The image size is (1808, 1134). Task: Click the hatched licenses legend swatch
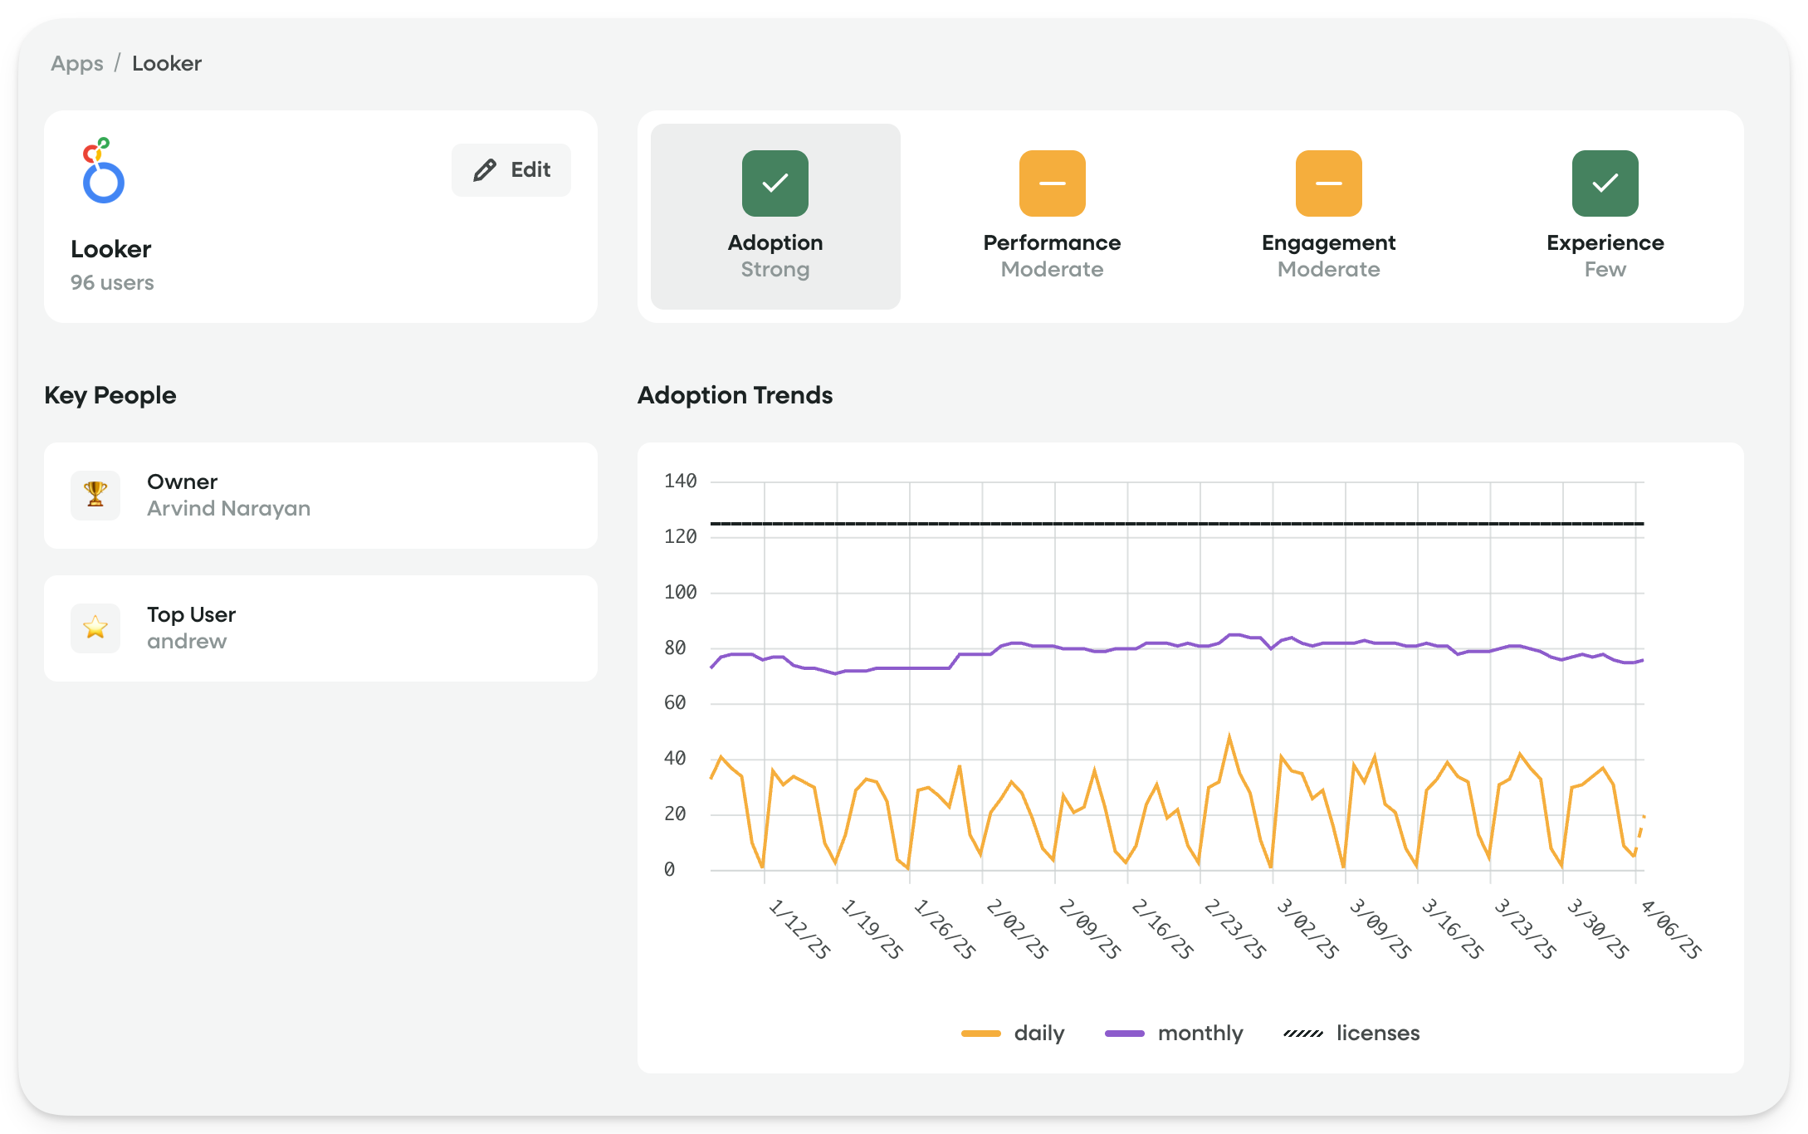(1303, 1034)
